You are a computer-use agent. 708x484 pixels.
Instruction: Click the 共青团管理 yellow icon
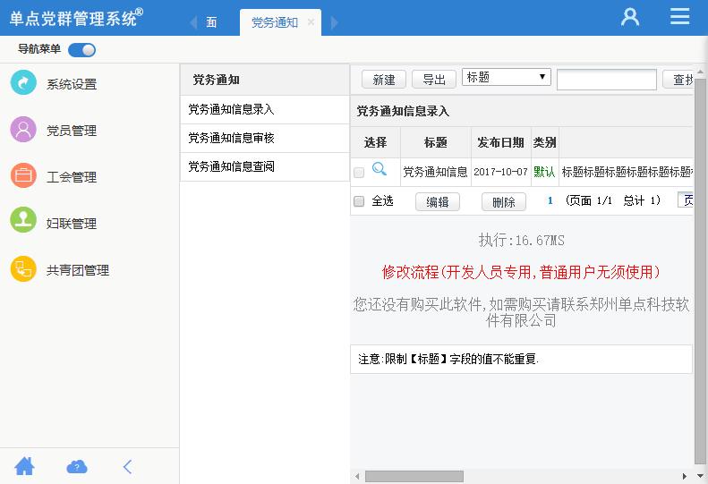click(x=23, y=269)
